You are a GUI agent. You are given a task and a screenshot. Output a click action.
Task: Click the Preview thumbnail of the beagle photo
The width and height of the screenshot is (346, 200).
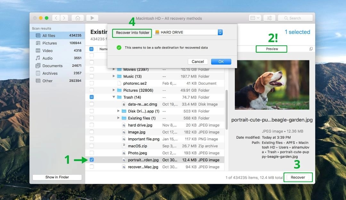coord(272,84)
